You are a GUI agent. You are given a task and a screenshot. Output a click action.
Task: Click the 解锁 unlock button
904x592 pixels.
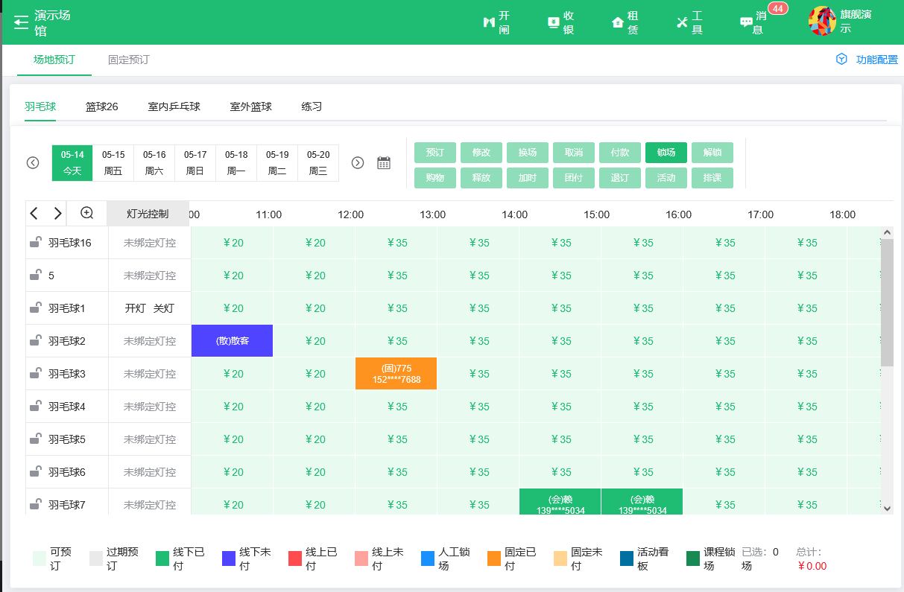point(712,153)
